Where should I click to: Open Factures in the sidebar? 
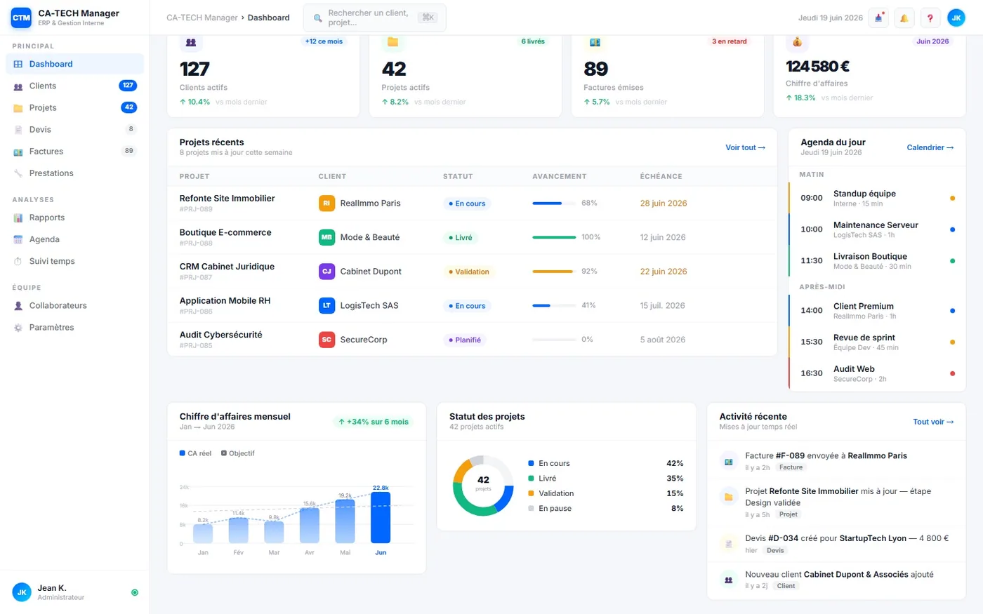75,151
